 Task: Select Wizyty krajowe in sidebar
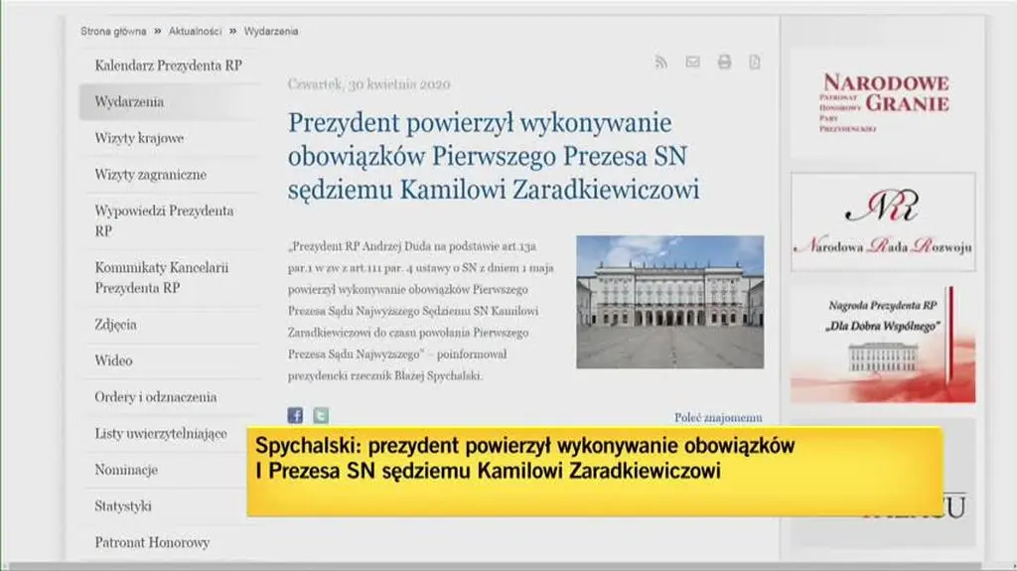(x=139, y=138)
